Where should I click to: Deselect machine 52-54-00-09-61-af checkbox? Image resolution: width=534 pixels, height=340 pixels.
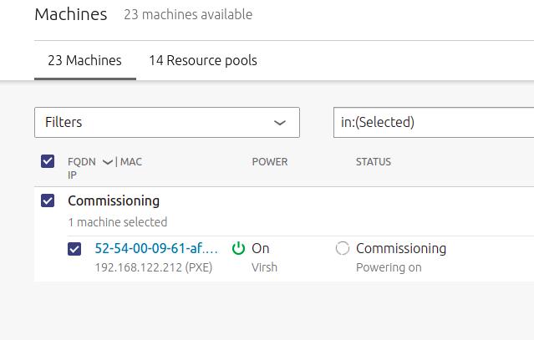74,249
